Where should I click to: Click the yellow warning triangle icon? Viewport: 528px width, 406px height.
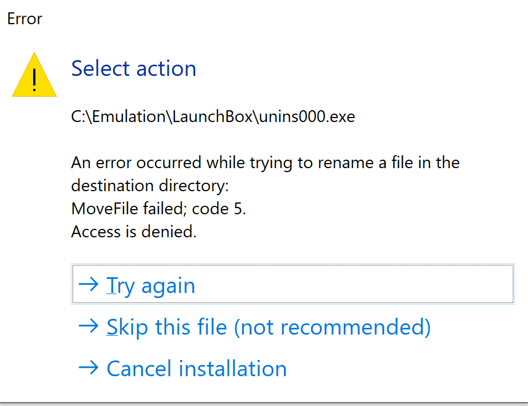pos(34,75)
